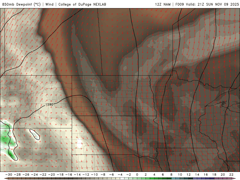Click the '-18' colorbar scale label
The image size is (240, 180).
pyautogui.click(x=60, y=175)
